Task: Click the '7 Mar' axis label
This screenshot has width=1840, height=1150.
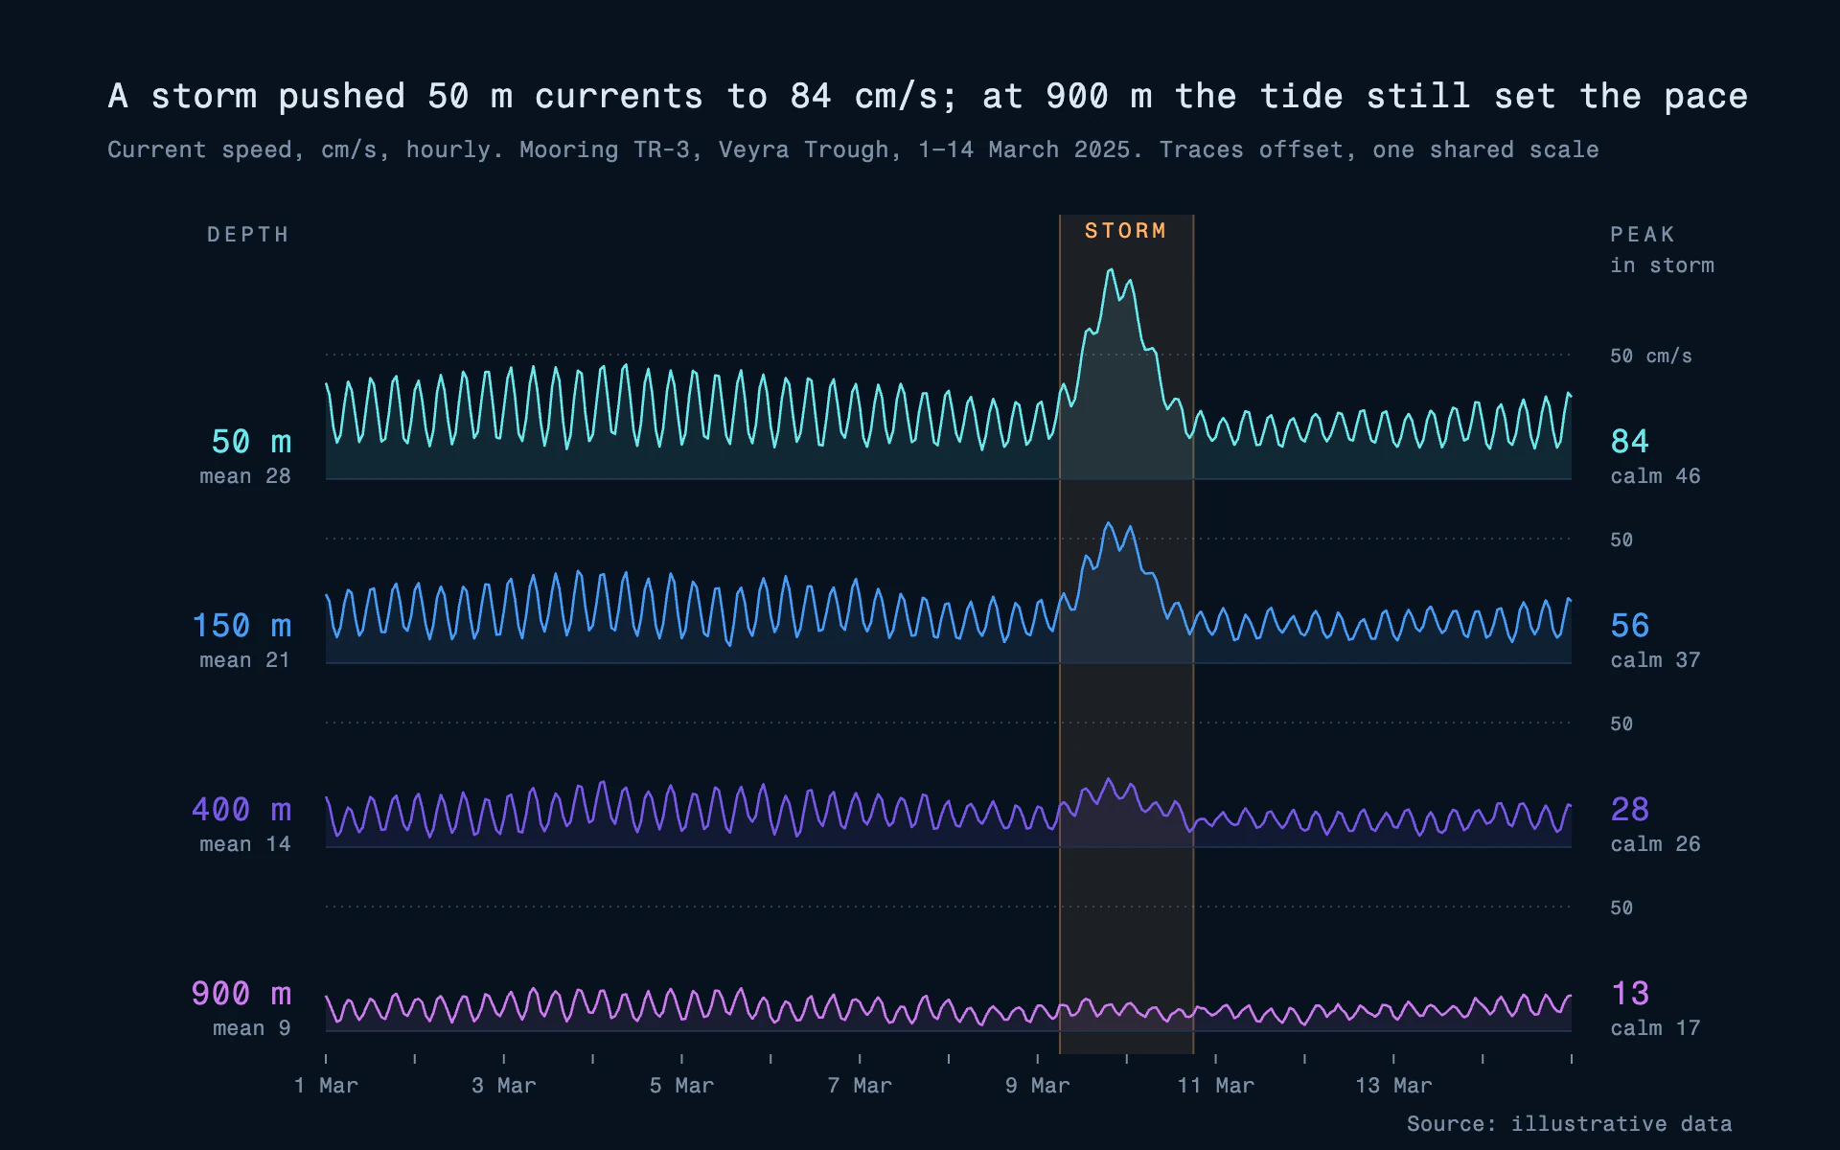Action: [x=860, y=1086]
